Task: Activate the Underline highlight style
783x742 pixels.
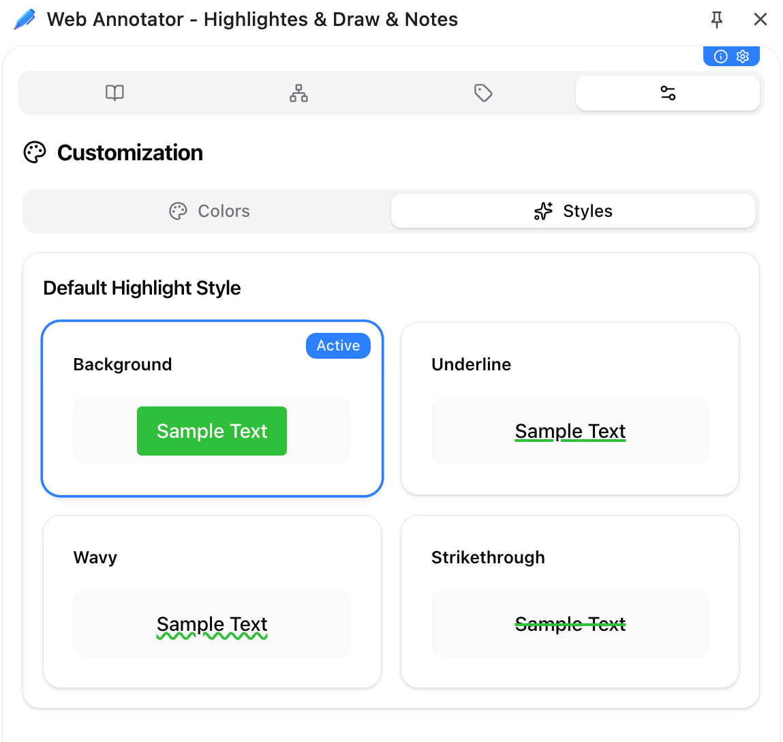Action: tap(570, 409)
